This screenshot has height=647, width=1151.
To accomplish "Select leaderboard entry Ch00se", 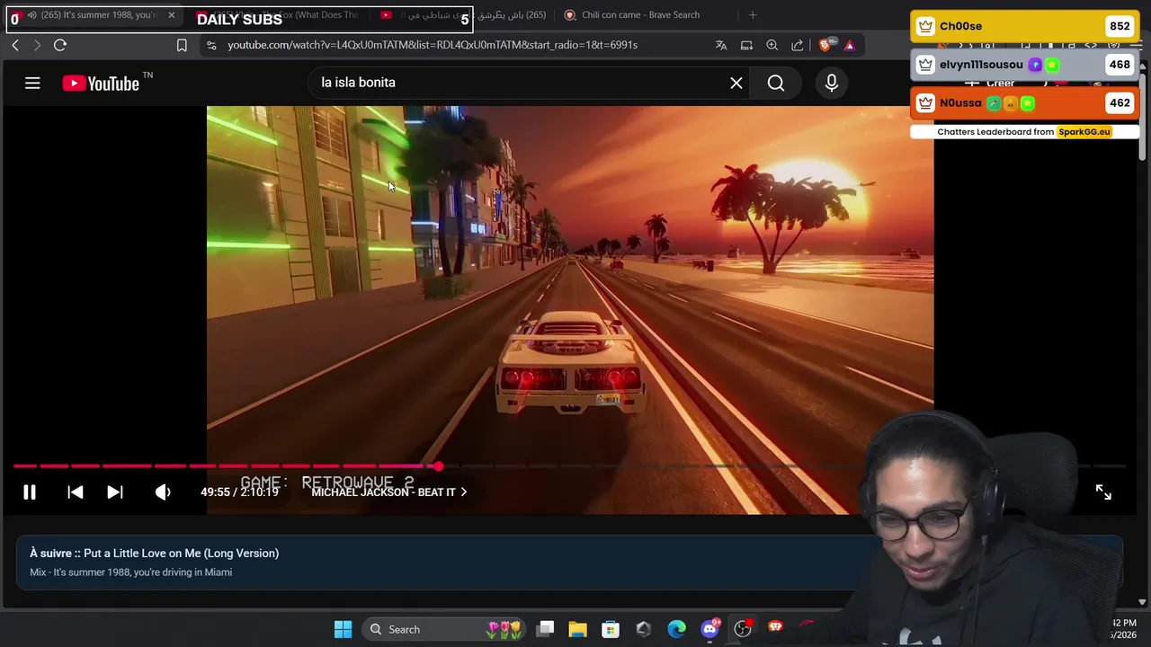I will pyautogui.click(x=1024, y=26).
